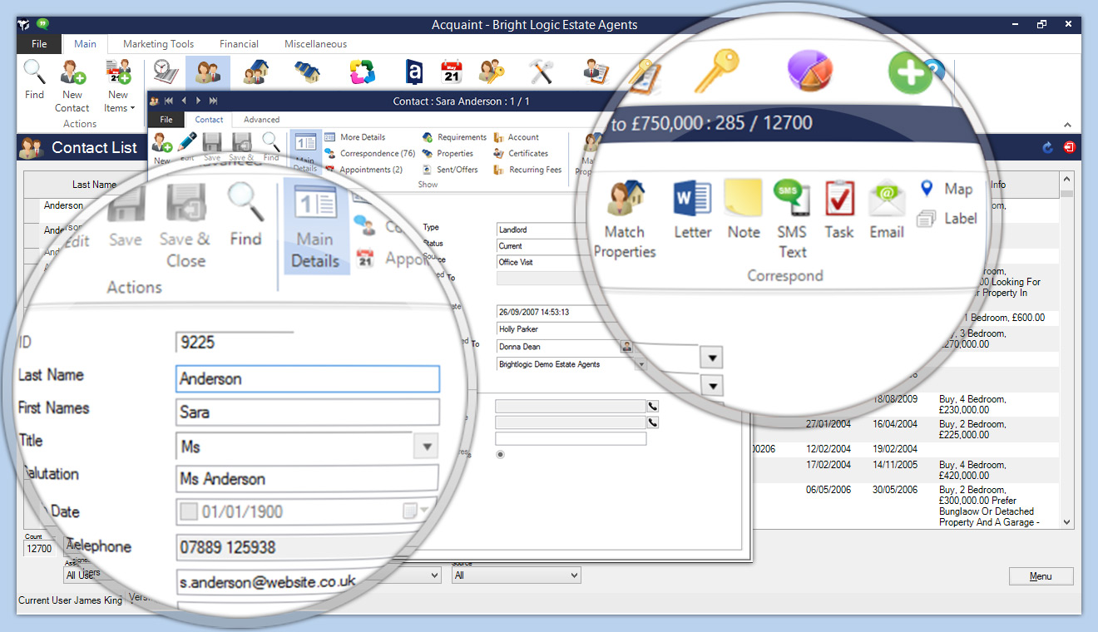
Task: Create a Word Letter correspondence
Action: (x=692, y=210)
